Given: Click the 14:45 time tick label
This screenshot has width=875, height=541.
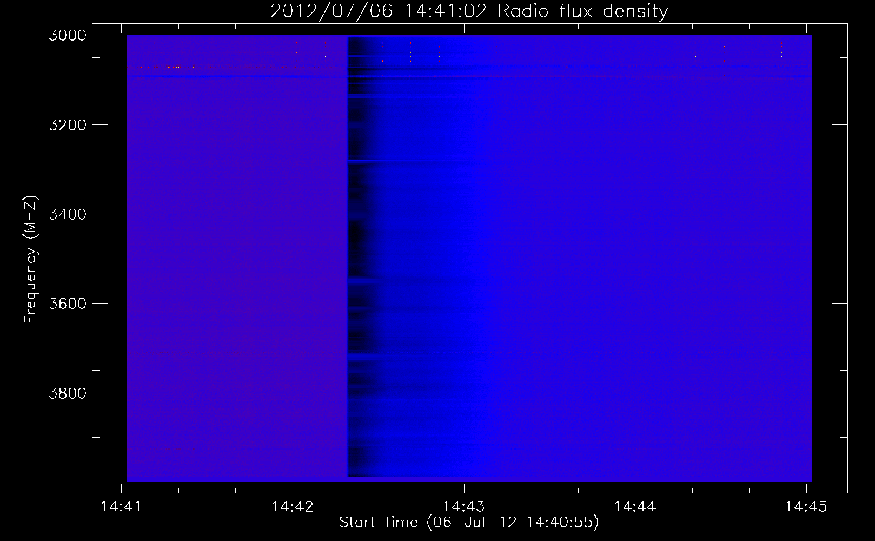Looking at the screenshot, I should coord(806,507).
